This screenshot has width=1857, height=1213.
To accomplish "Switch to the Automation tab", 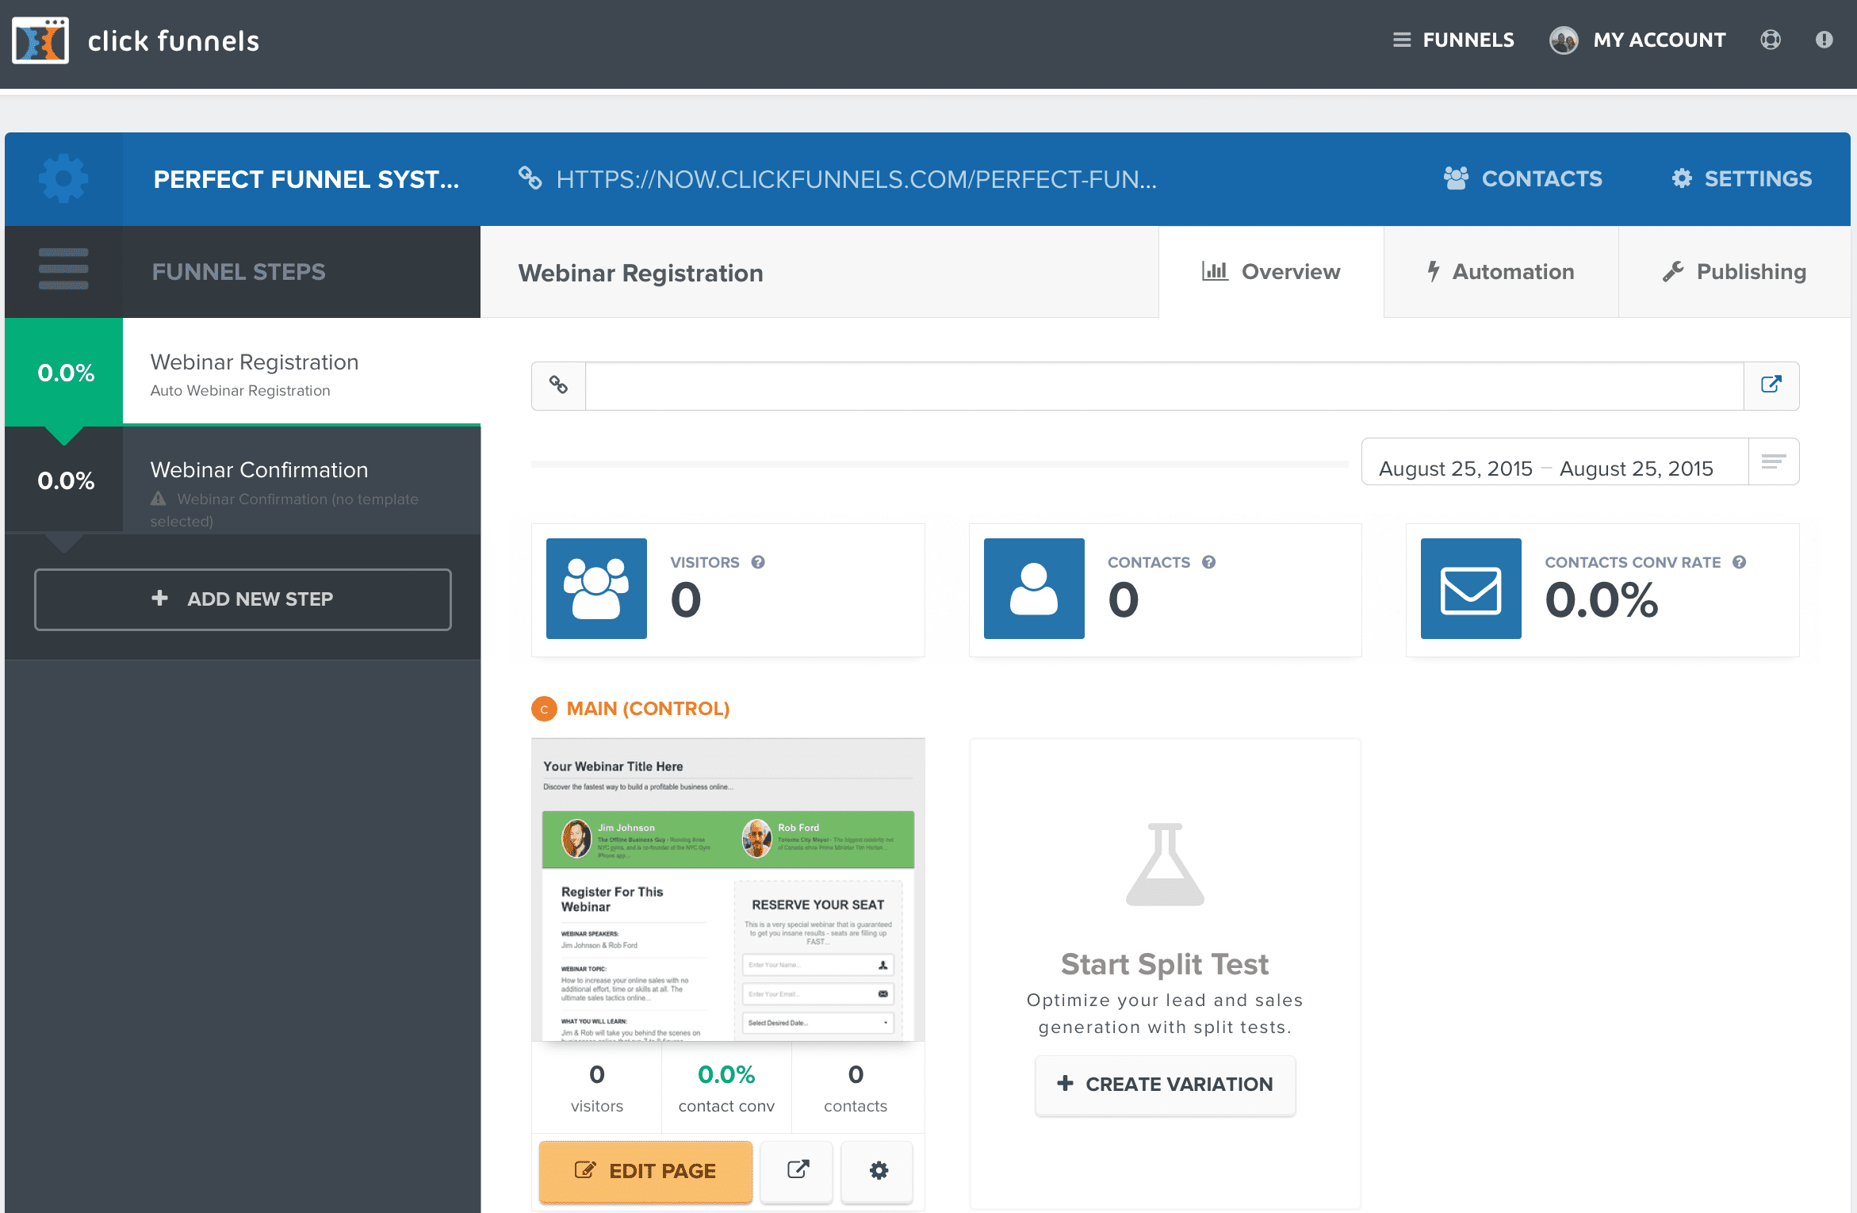I will click(1501, 272).
